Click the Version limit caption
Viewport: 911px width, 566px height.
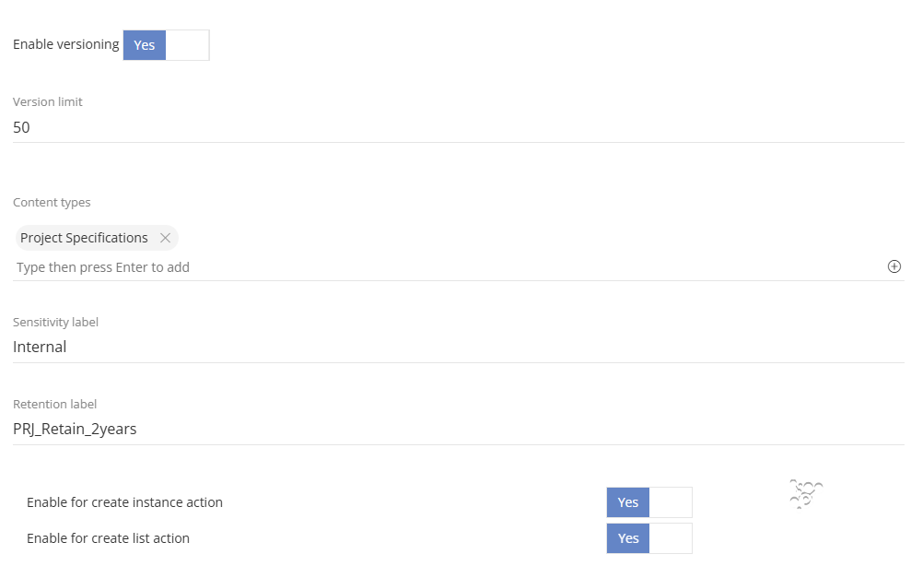point(48,101)
